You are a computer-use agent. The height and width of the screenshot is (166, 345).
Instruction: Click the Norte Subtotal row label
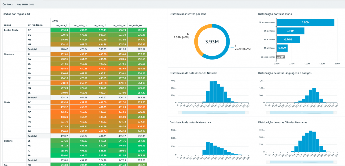[x=32, y=136]
